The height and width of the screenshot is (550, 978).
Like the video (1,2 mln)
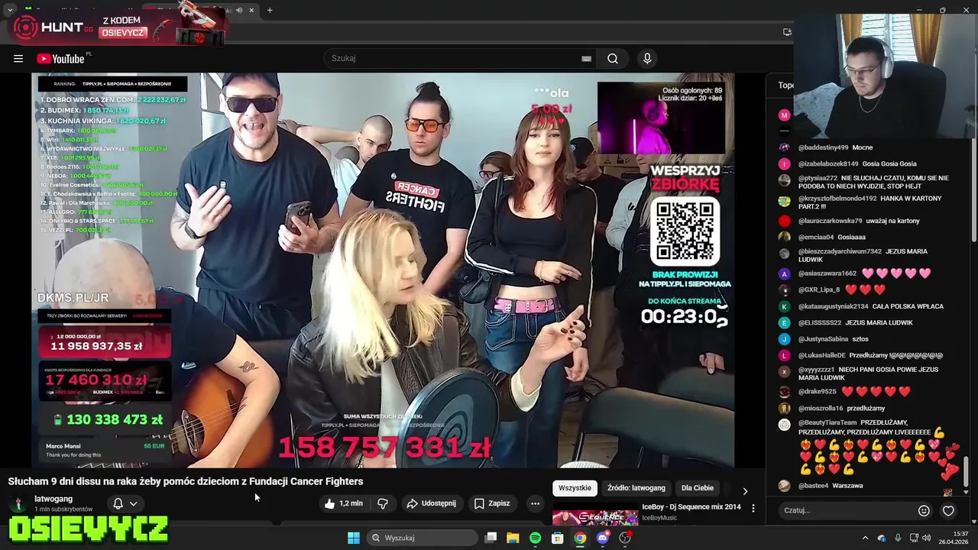pos(343,503)
